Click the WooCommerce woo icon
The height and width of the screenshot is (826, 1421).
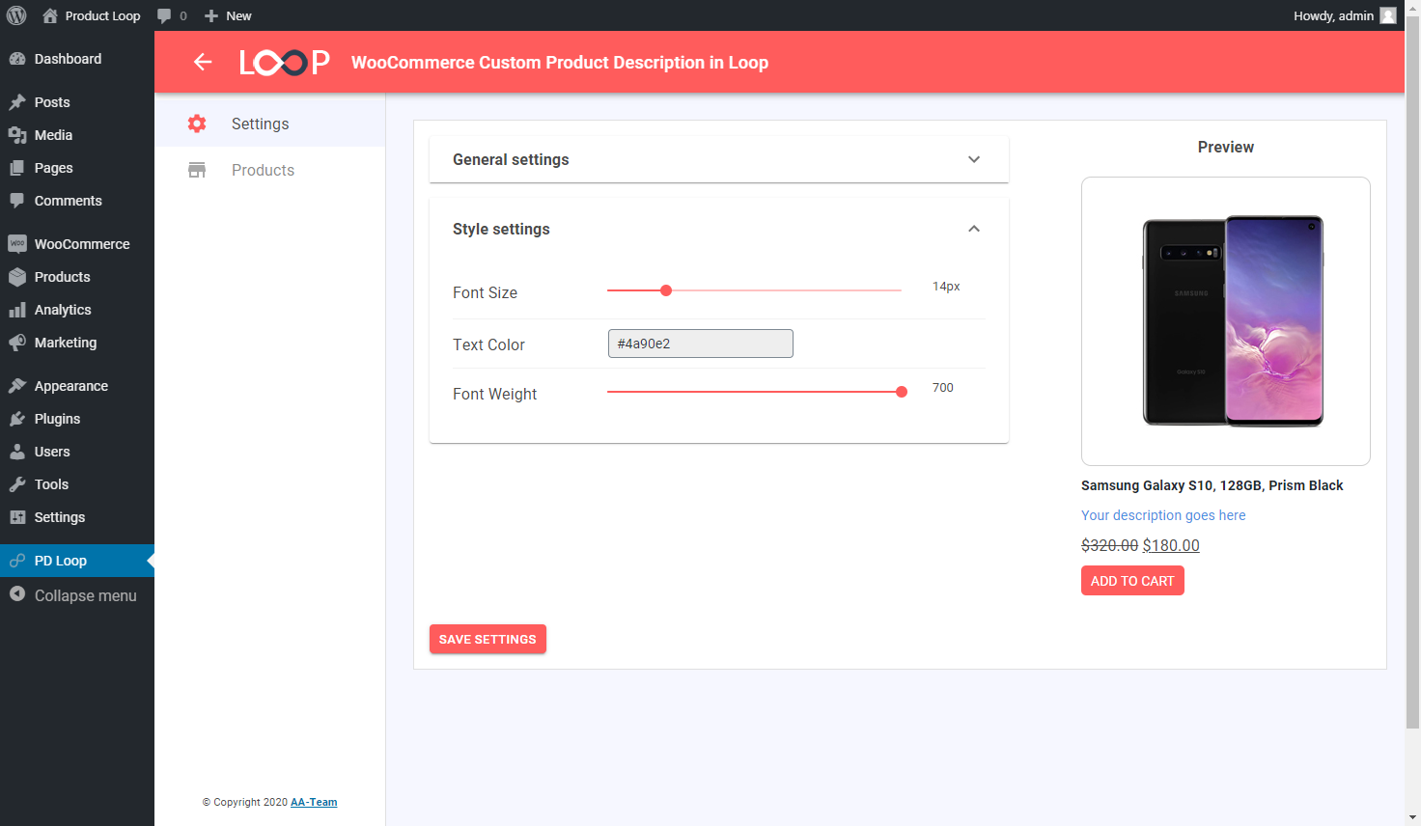tap(17, 244)
